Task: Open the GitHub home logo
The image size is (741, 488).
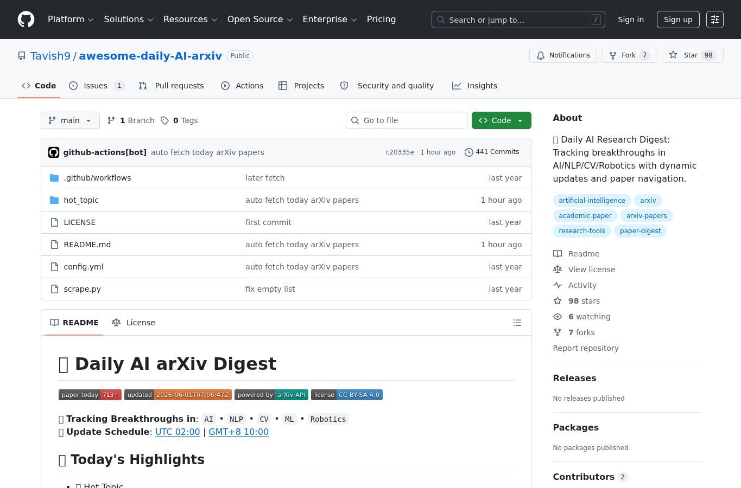Action: pos(26,20)
